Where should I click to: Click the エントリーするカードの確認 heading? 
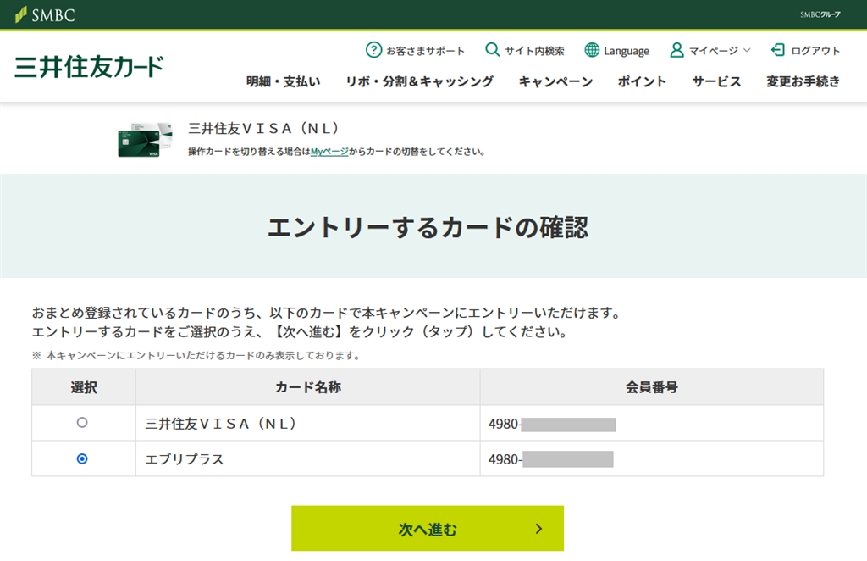pyautogui.click(x=428, y=227)
